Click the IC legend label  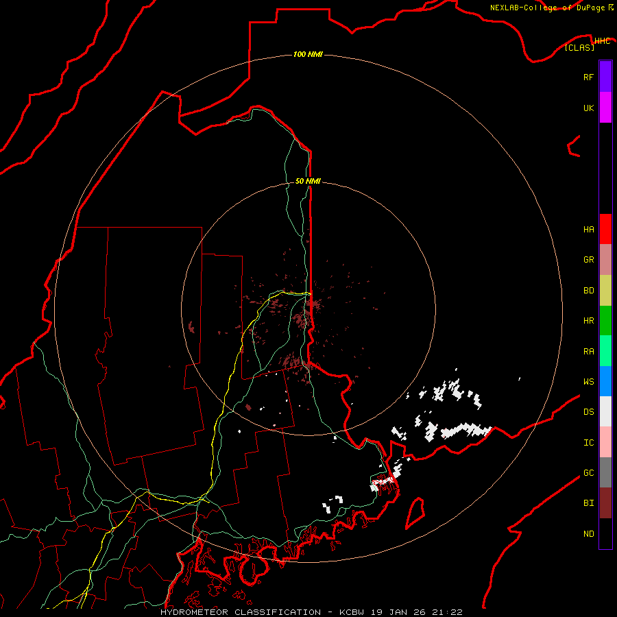(x=588, y=443)
